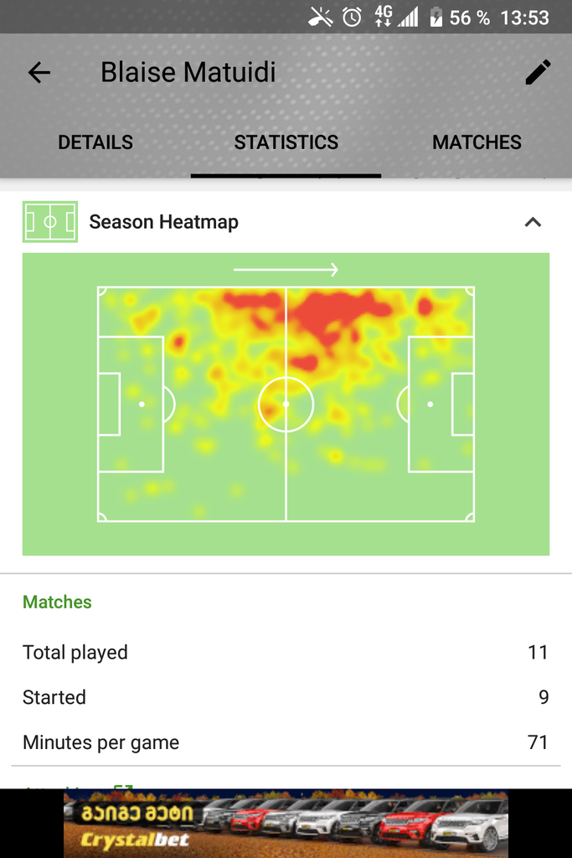Open the MATCHES tab
This screenshot has height=858, width=572.
477,142
